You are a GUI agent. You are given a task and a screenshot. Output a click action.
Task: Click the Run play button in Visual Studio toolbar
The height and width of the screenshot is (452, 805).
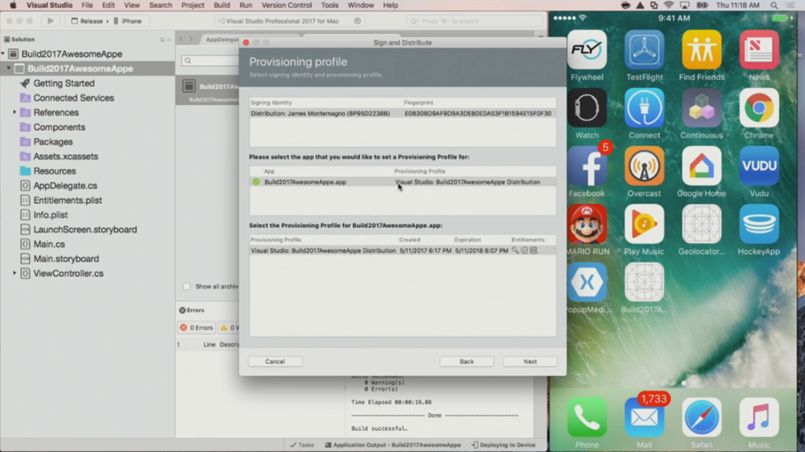tap(50, 21)
